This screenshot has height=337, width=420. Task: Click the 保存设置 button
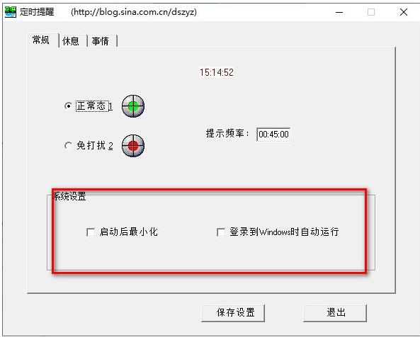click(233, 313)
